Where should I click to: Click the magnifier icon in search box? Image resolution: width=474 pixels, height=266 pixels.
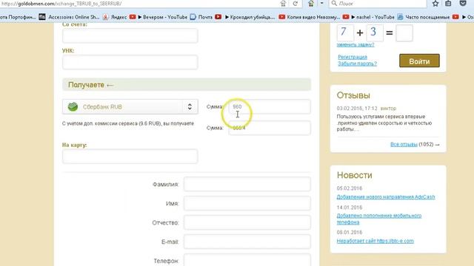click(x=334, y=4)
